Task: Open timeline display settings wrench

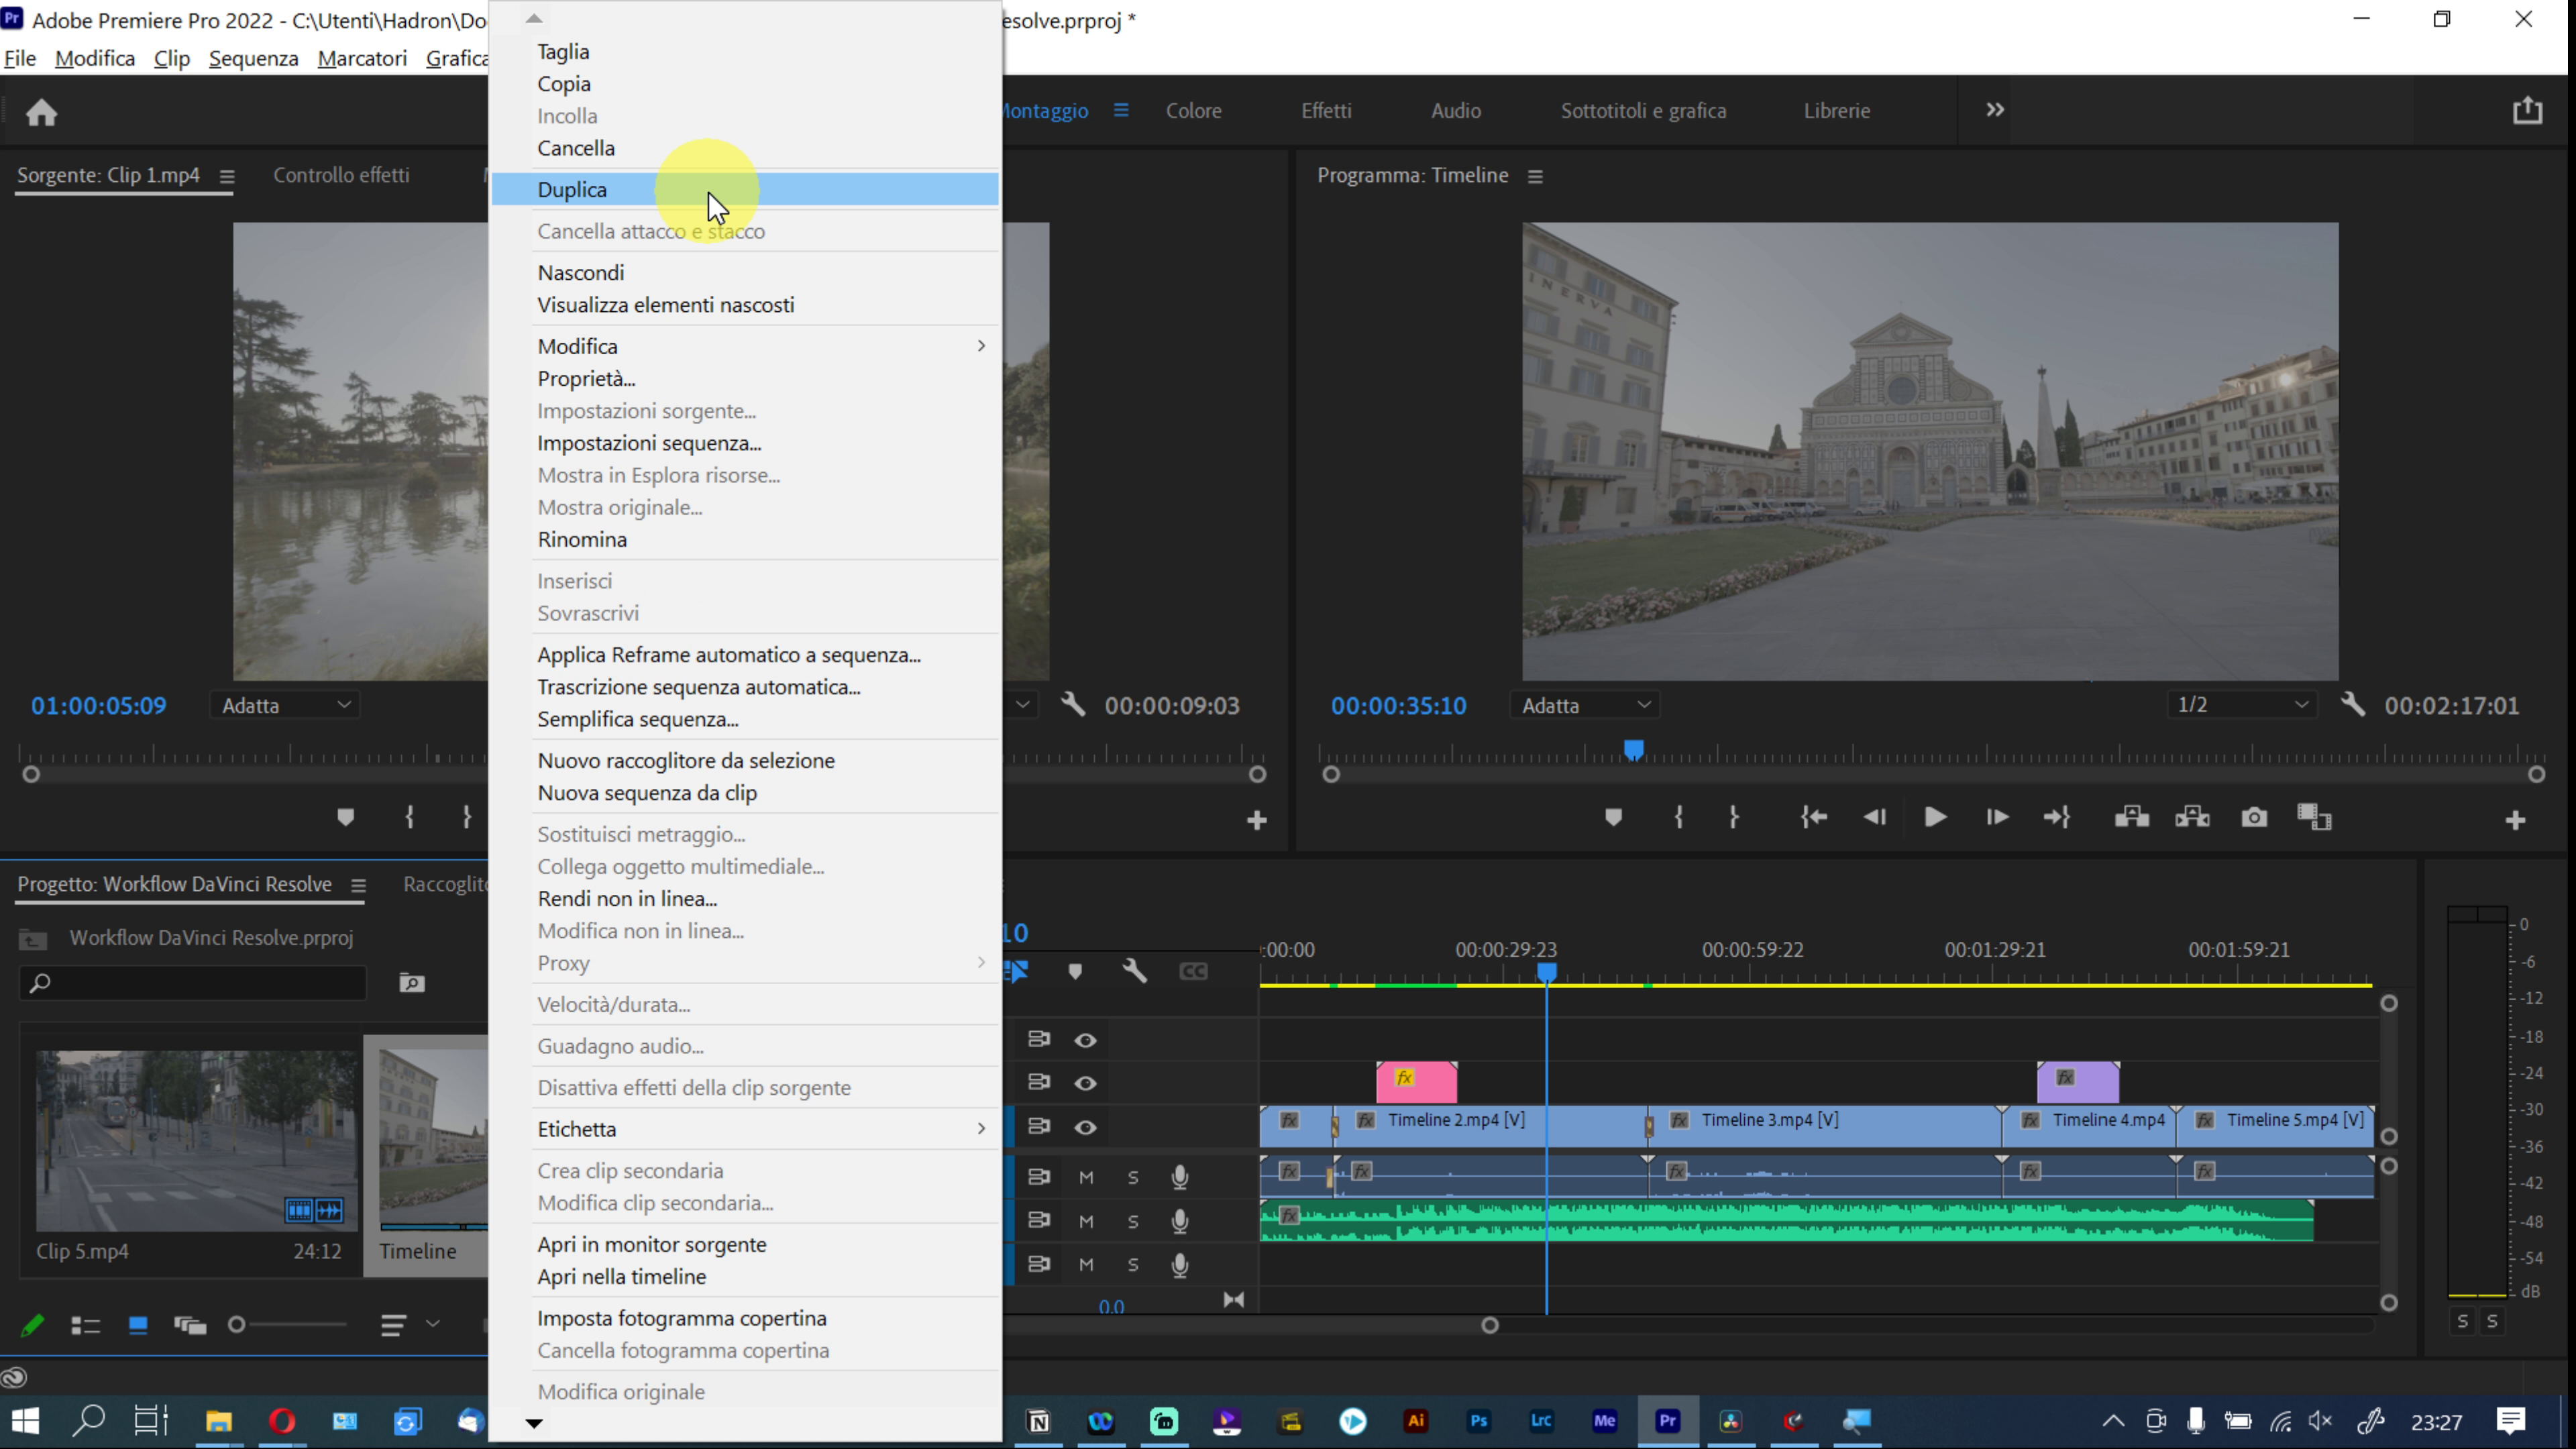Action: 1134,971
